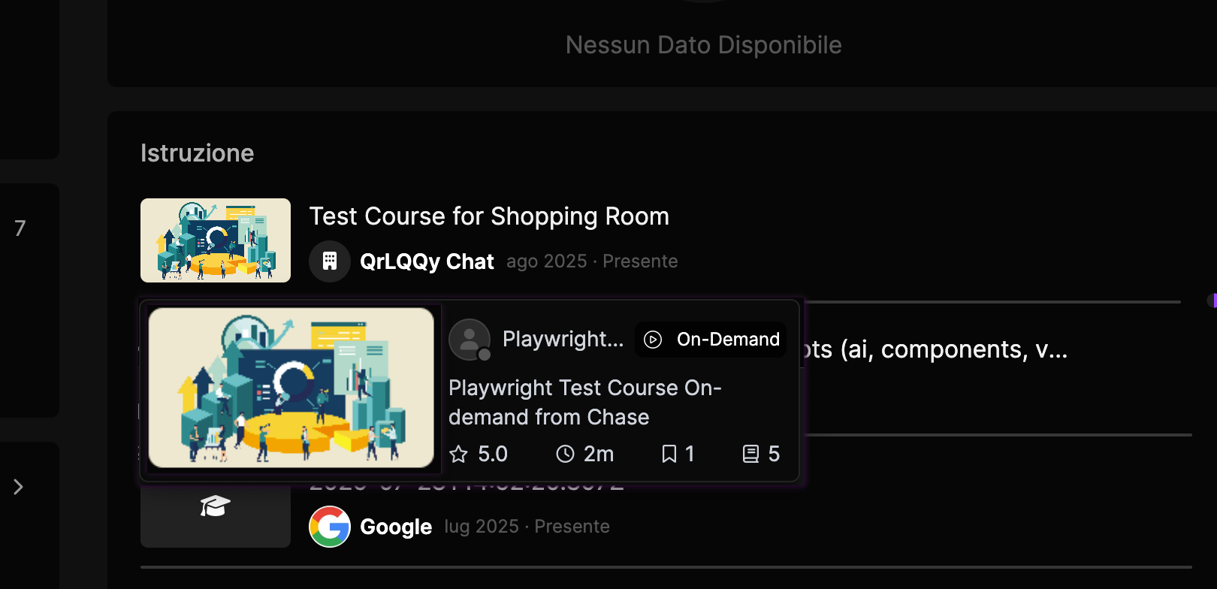Click the Playwright author avatar
The height and width of the screenshot is (589, 1217).
coord(470,340)
